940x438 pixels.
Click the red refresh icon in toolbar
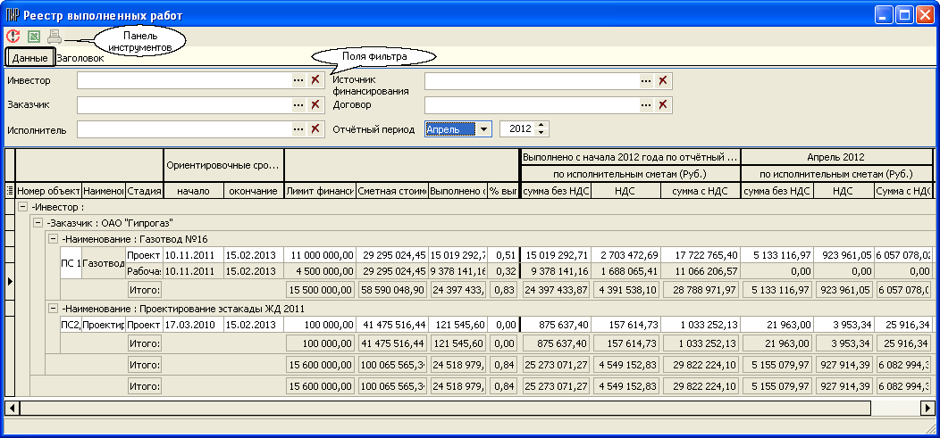(x=13, y=37)
